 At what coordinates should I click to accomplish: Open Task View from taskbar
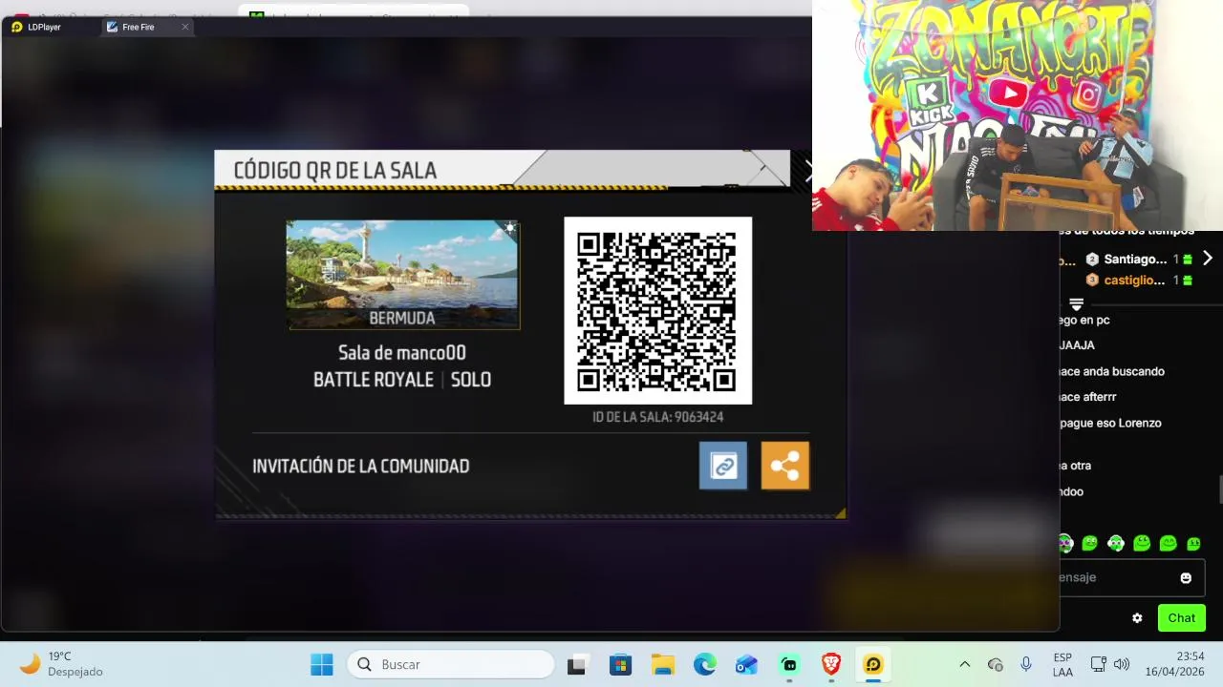pos(576,665)
